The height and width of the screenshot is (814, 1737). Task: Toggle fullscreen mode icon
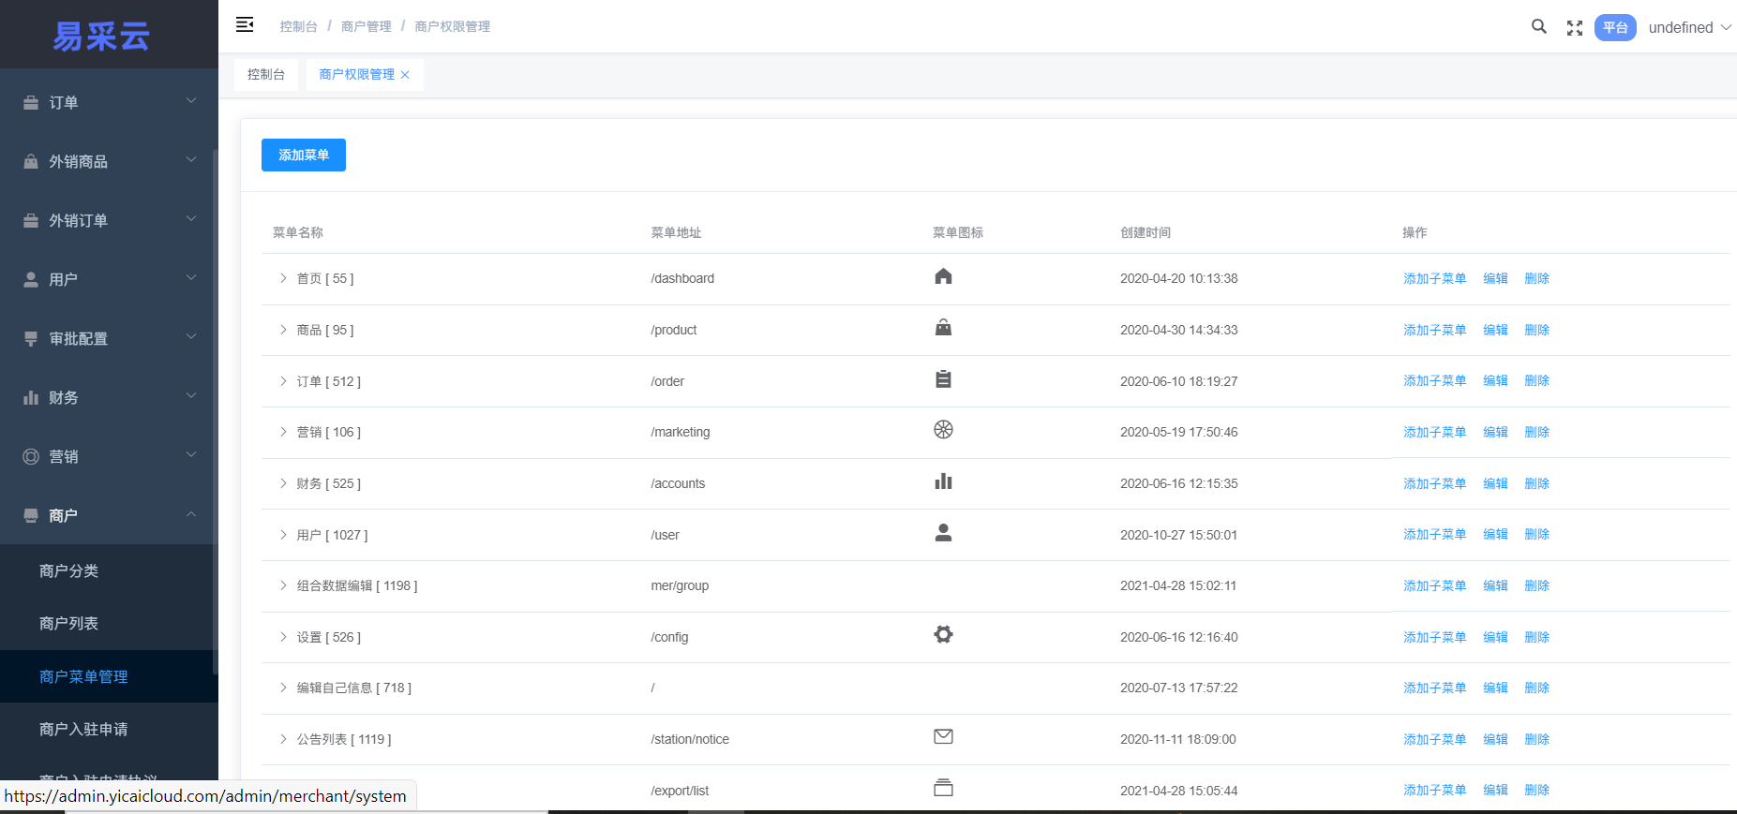1574,28
